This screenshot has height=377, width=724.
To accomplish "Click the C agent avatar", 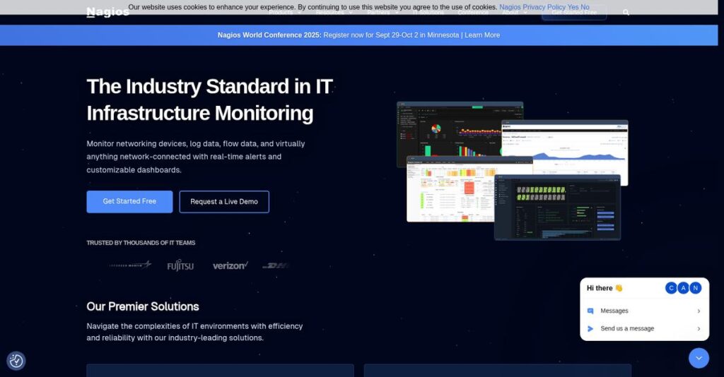I will (x=671, y=288).
